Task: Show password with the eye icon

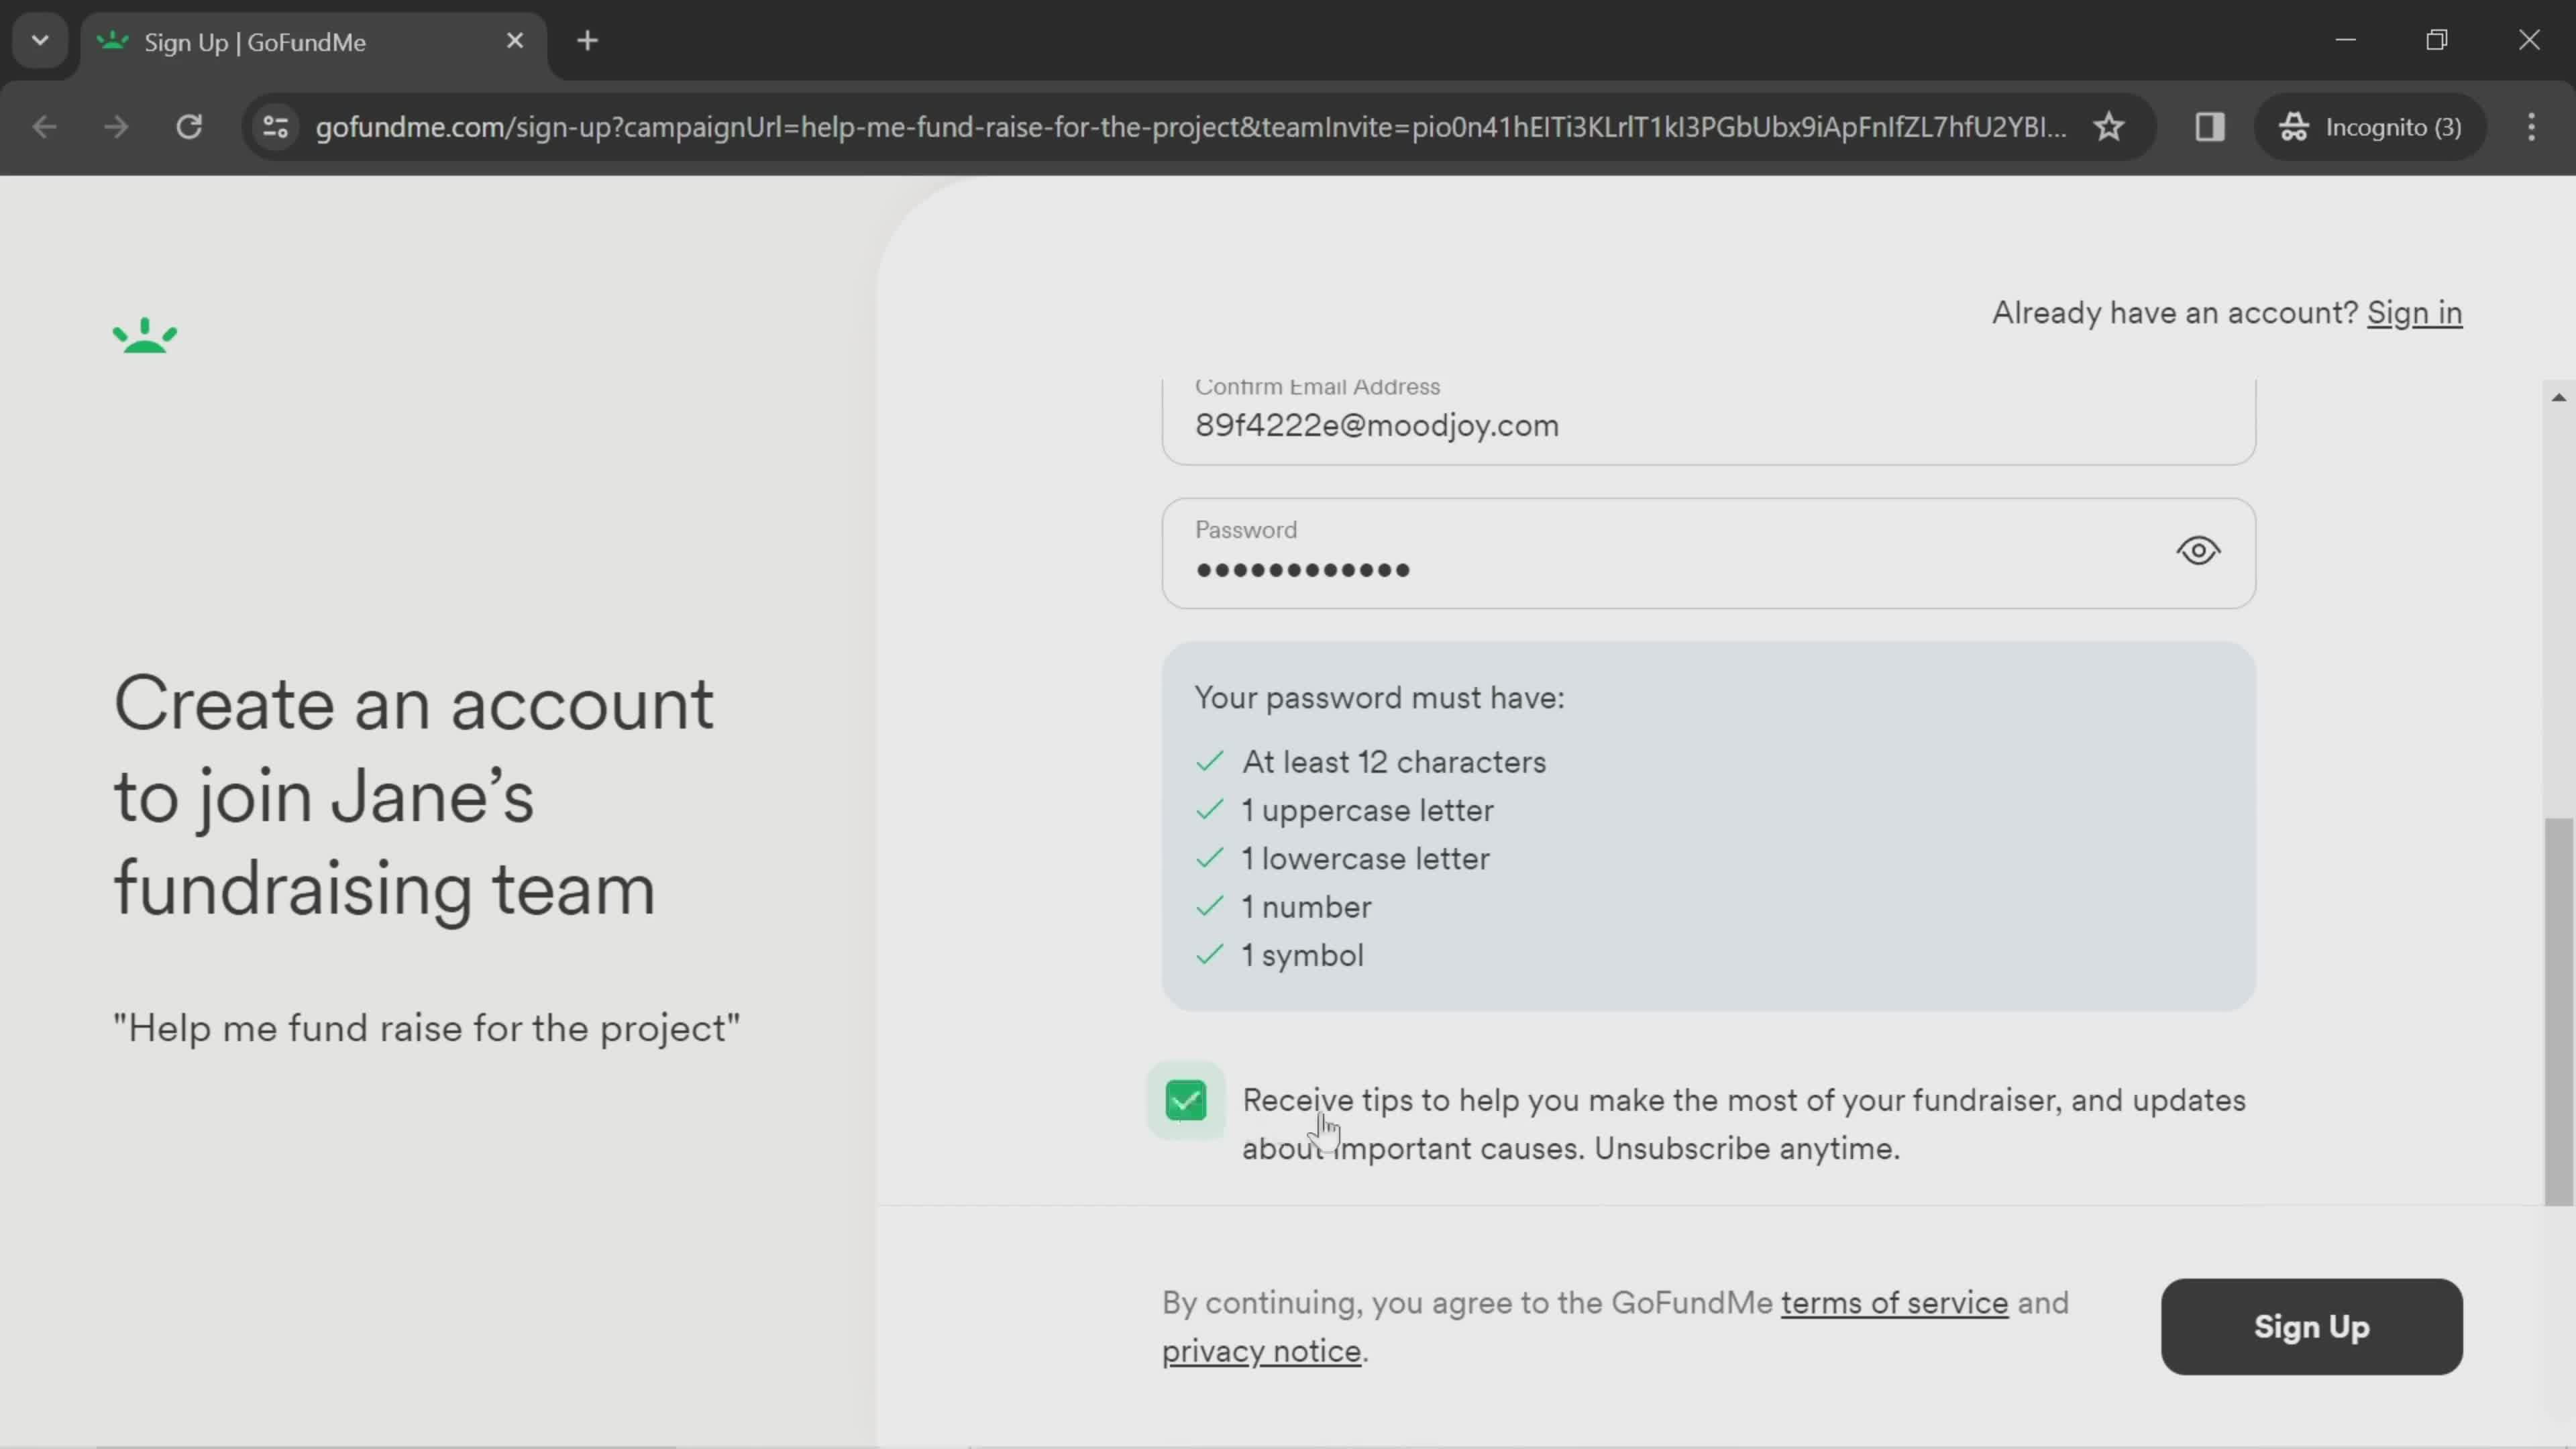Action: tap(2198, 551)
